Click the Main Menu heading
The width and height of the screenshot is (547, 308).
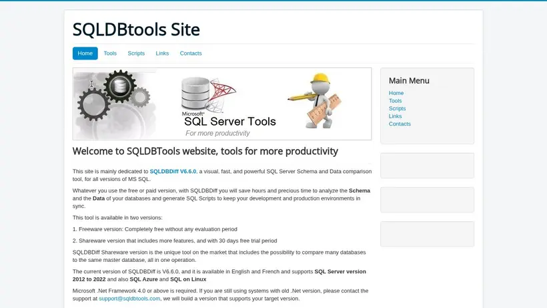[x=409, y=81]
